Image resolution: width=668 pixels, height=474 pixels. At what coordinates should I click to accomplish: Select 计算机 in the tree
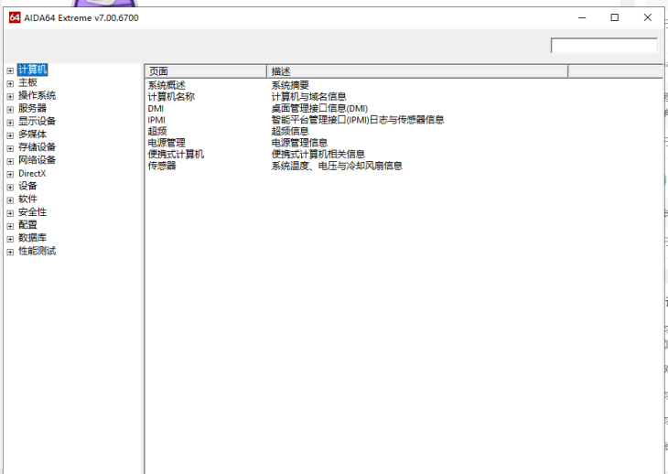click(x=32, y=70)
